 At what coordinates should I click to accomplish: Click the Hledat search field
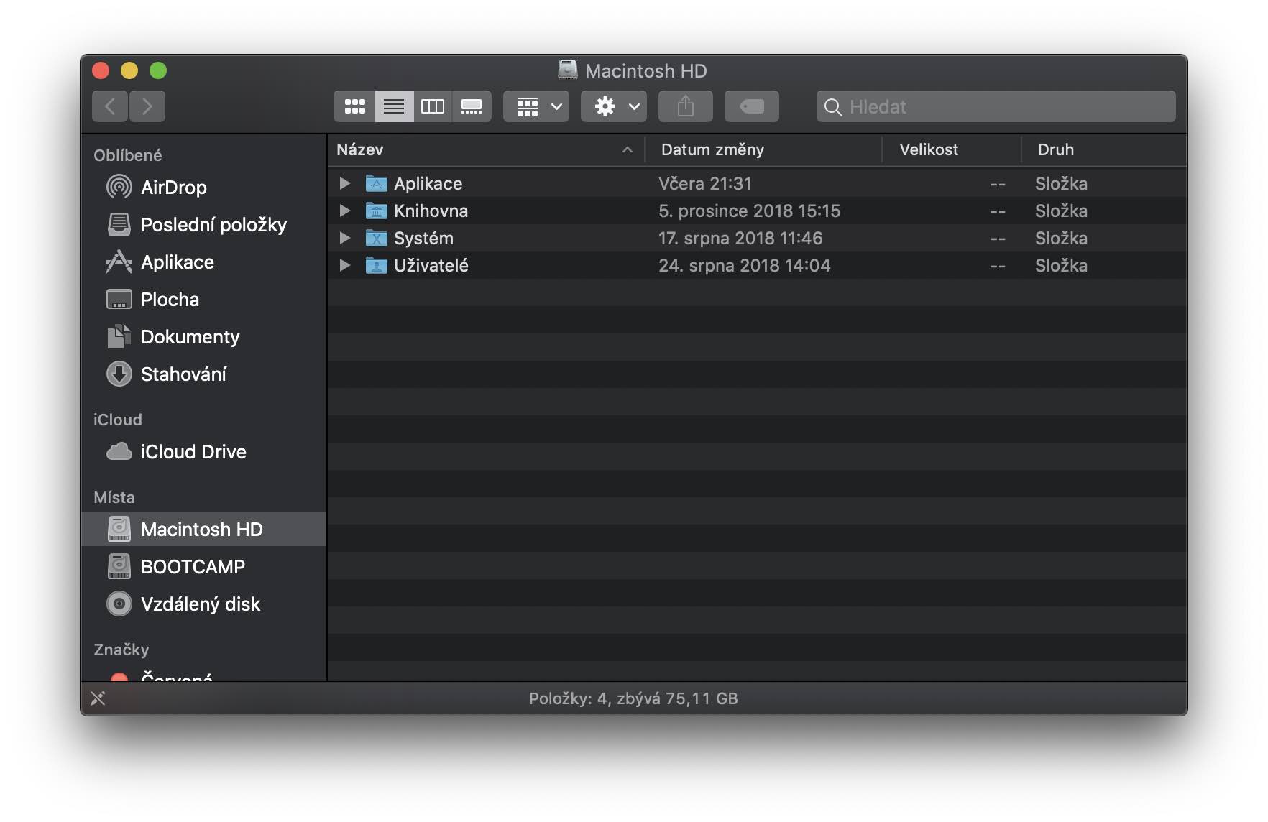coord(996,106)
